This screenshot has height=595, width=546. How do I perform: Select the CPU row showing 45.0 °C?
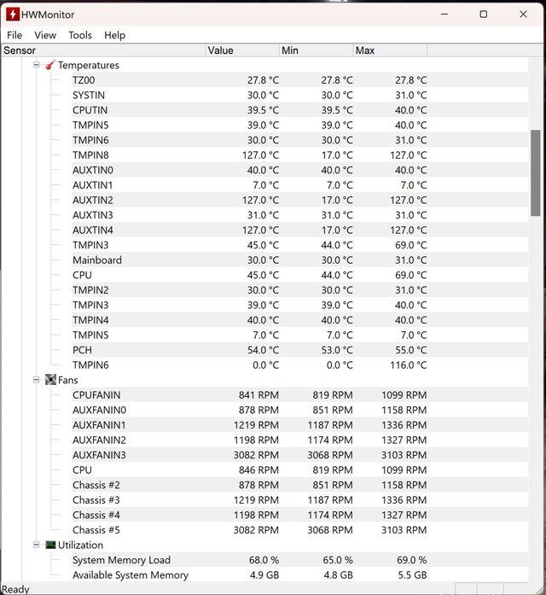[299, 275]
